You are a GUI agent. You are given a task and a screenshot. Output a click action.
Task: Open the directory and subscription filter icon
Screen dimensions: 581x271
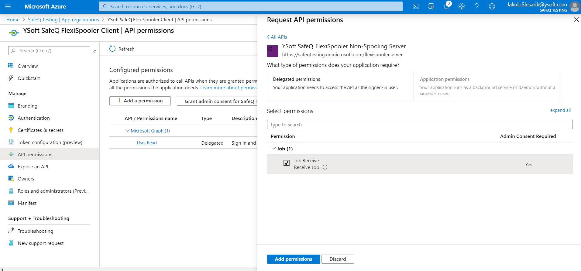click(x=431, y=6)
